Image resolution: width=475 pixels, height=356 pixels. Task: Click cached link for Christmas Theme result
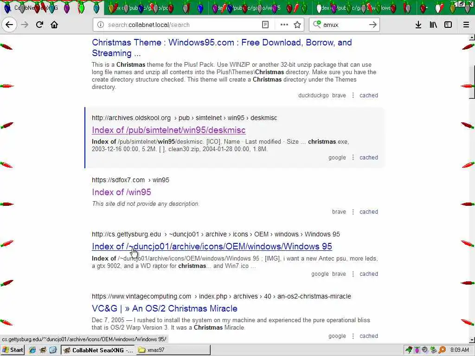[x=369, y=95]
